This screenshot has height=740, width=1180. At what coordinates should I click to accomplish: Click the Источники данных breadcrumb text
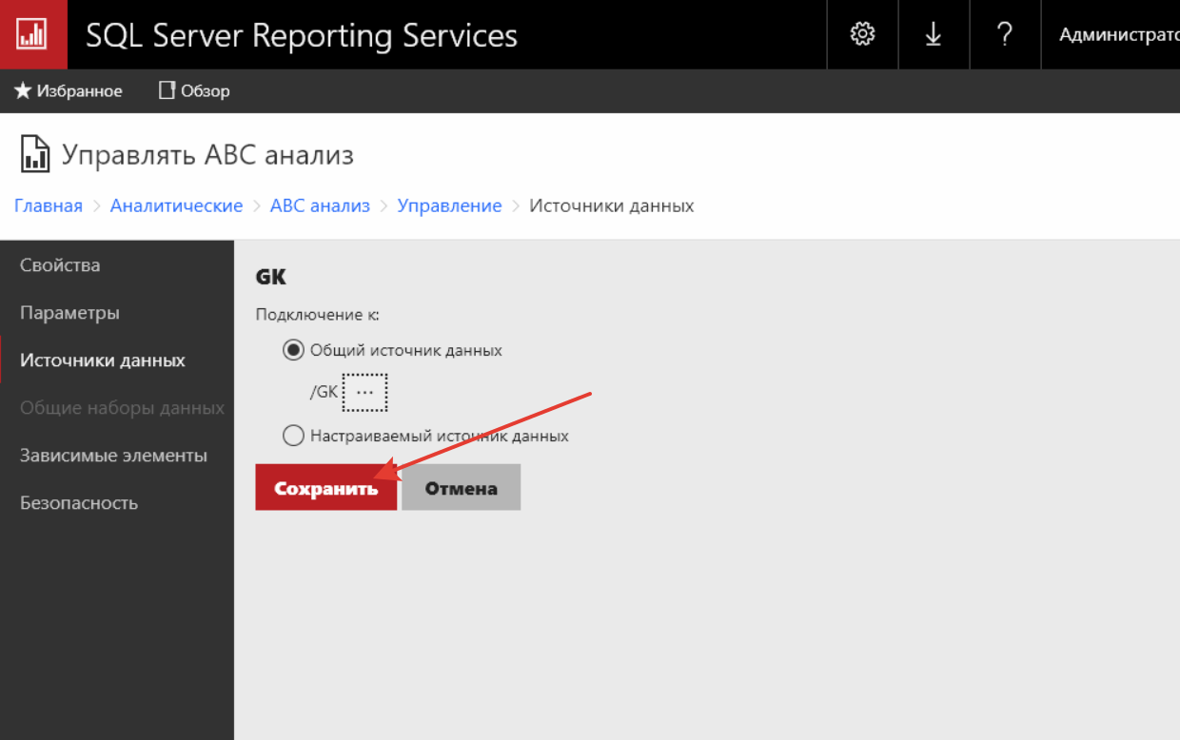click(612, 205)
